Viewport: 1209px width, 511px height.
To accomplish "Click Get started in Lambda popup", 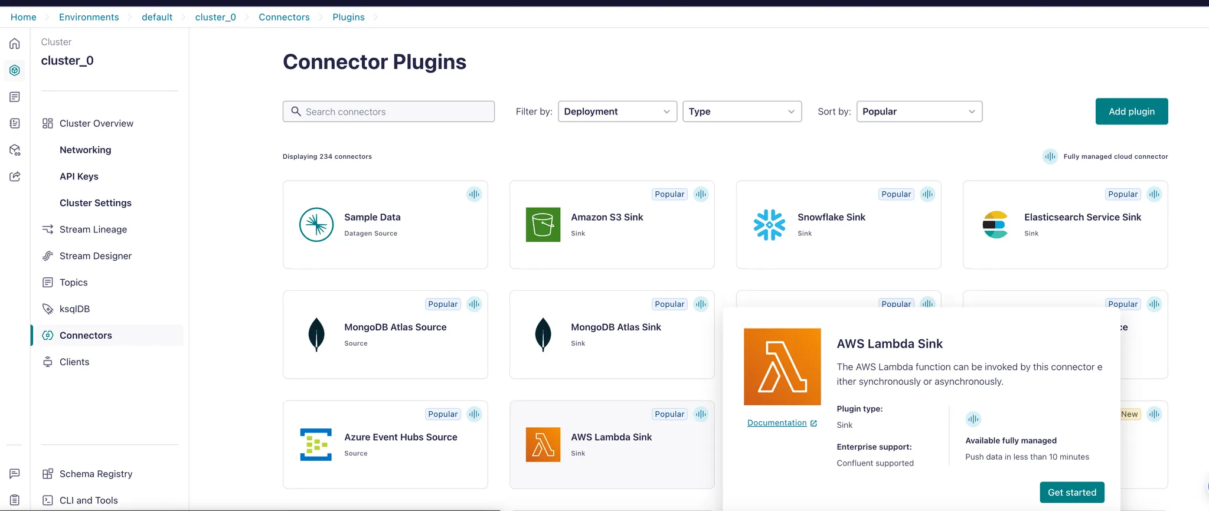I will click(x=1072, y=492).
